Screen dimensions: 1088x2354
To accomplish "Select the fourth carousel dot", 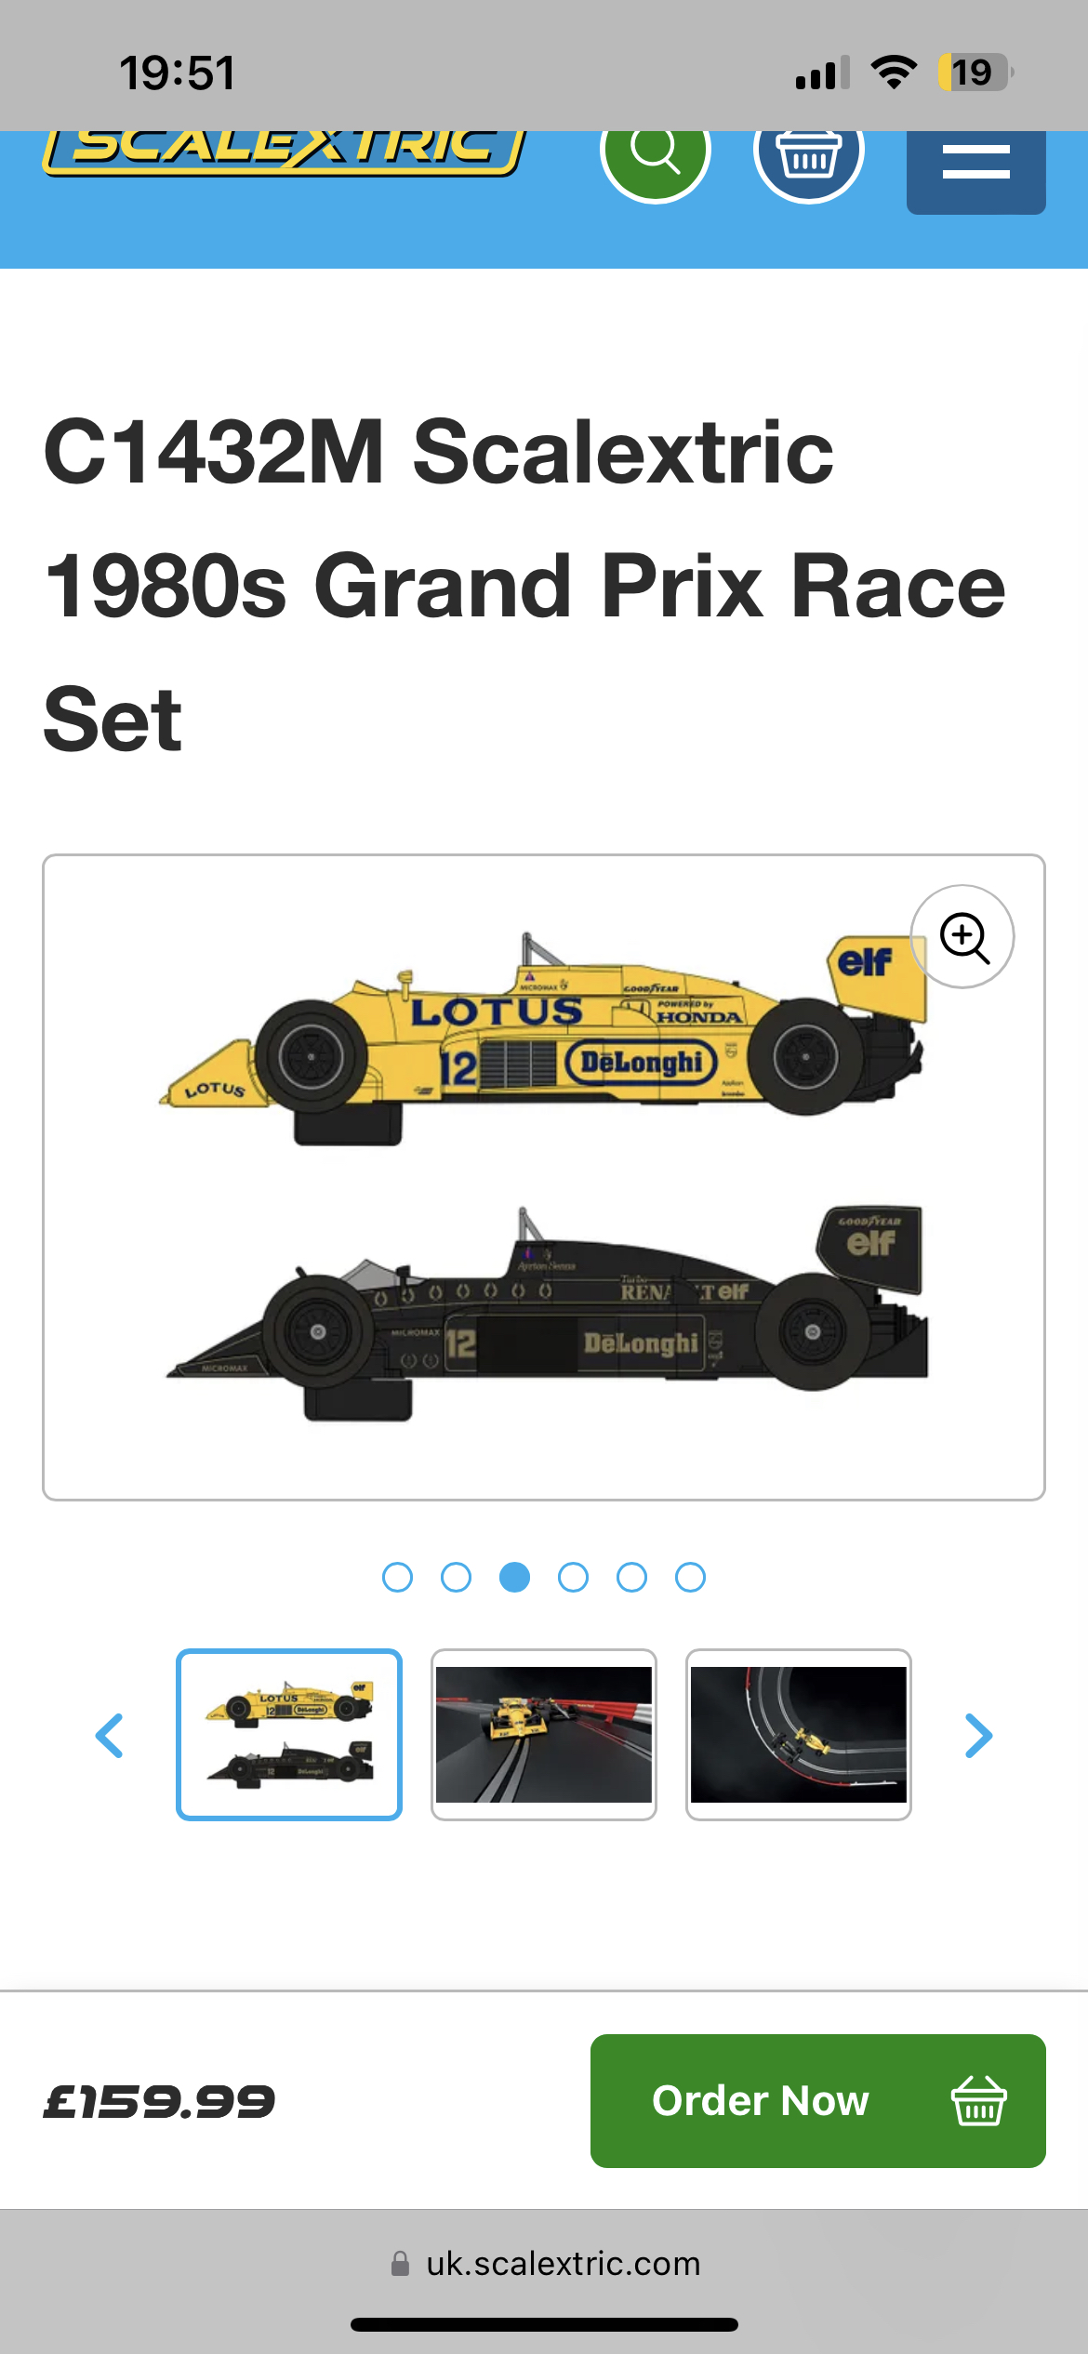I will pyautogui.click(x=573, y=1578).
